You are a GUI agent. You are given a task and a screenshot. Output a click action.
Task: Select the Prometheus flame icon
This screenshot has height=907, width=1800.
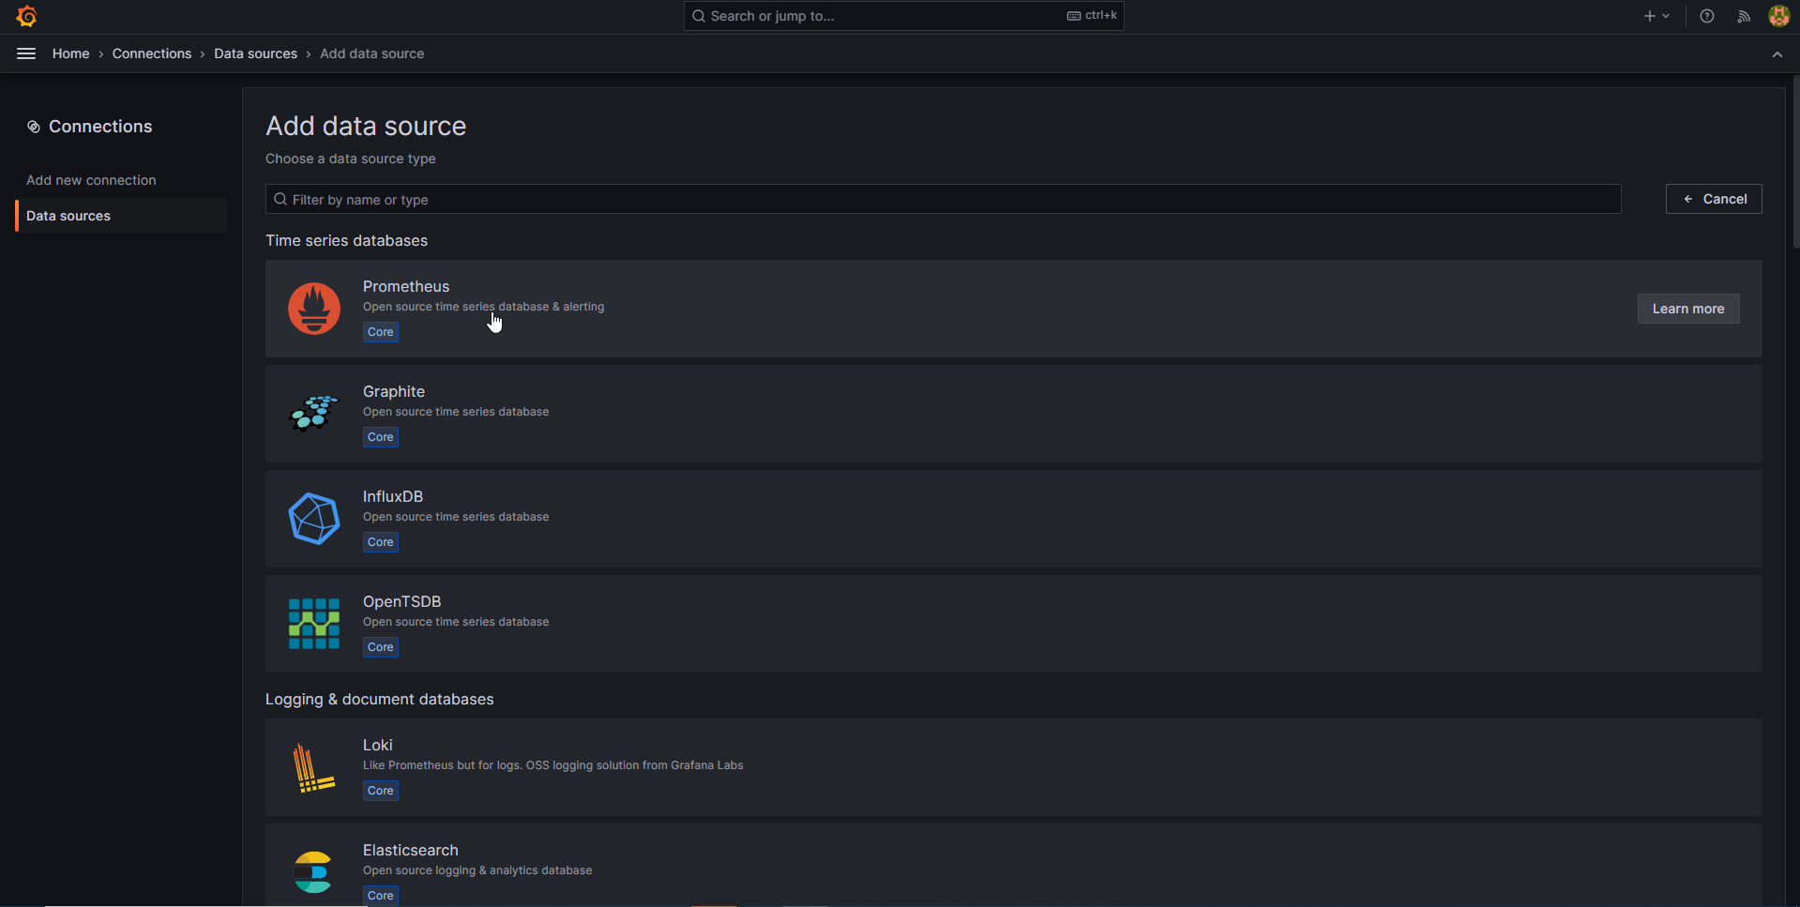click(314, 309)
